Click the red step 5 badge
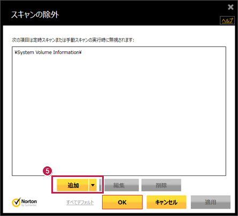Viewport: 238px width, 216px height. coord(48,171)
